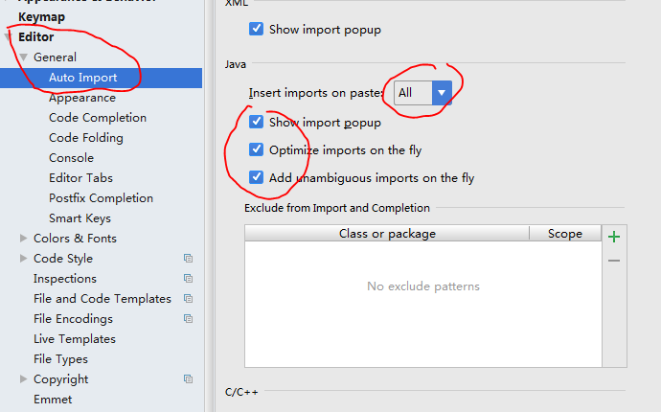This screenshot has height=412, width=661.
Task: Collapse the General tree node
Action: (x=24, y=57)
